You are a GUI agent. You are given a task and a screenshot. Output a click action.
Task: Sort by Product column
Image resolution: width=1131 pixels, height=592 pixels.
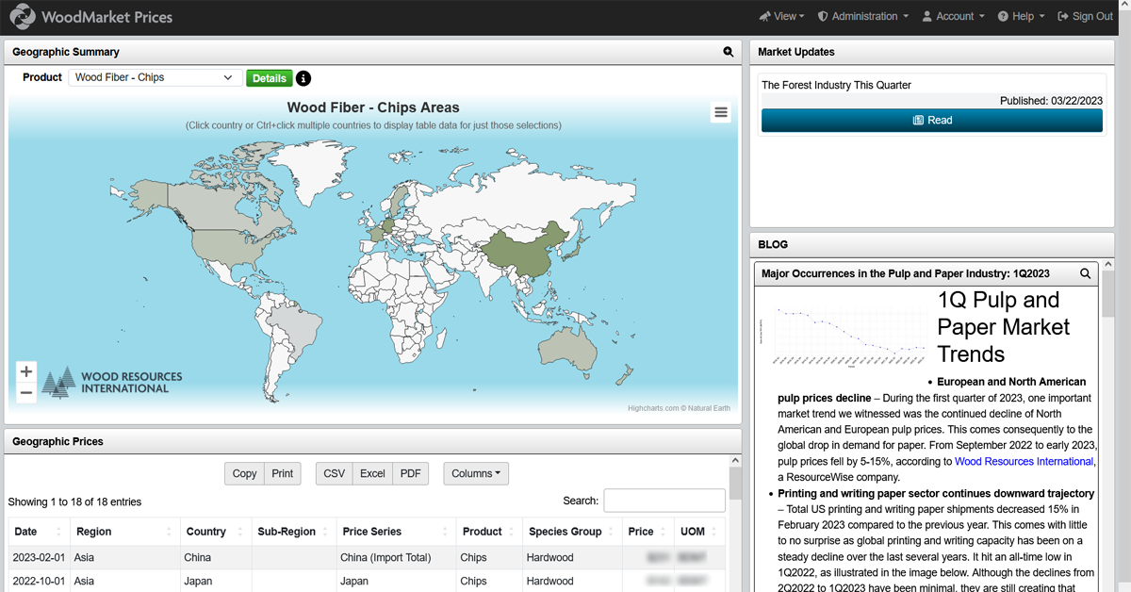pyautogui.click(x=489, y=532)
